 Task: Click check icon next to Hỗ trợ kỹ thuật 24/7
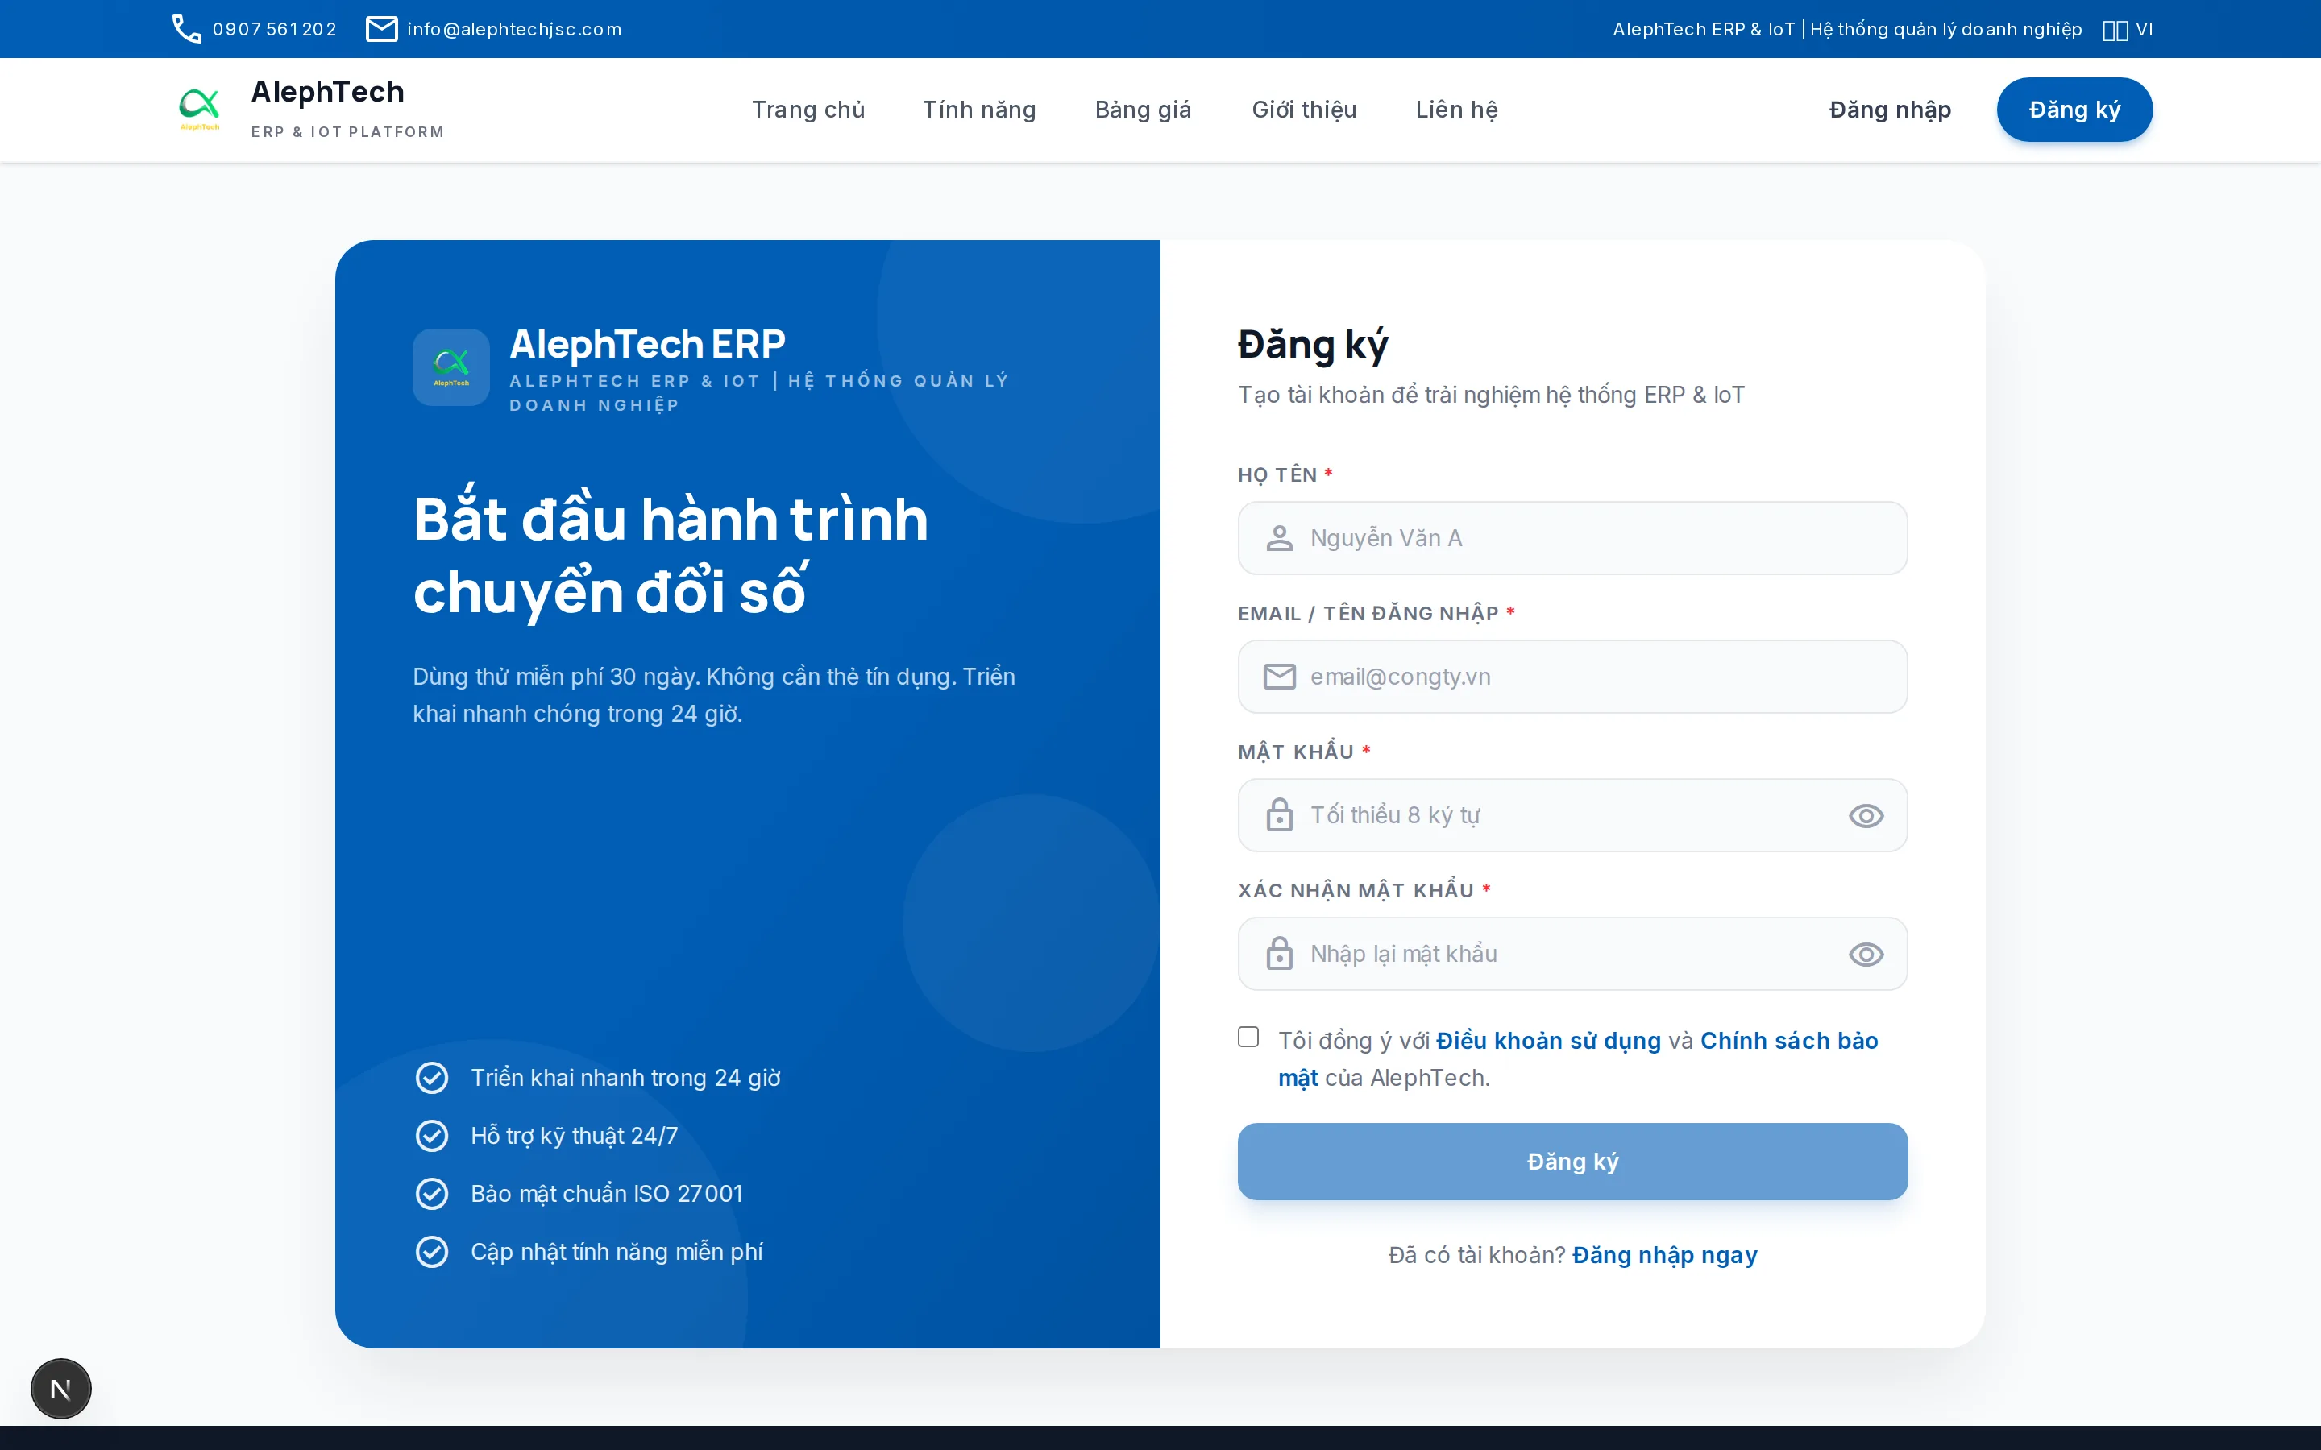coord(432,1136)
